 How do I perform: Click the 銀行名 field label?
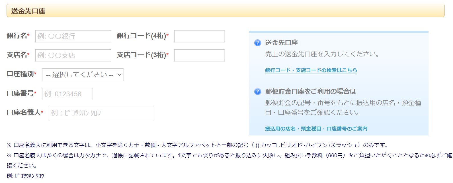(x=17, y=36)
